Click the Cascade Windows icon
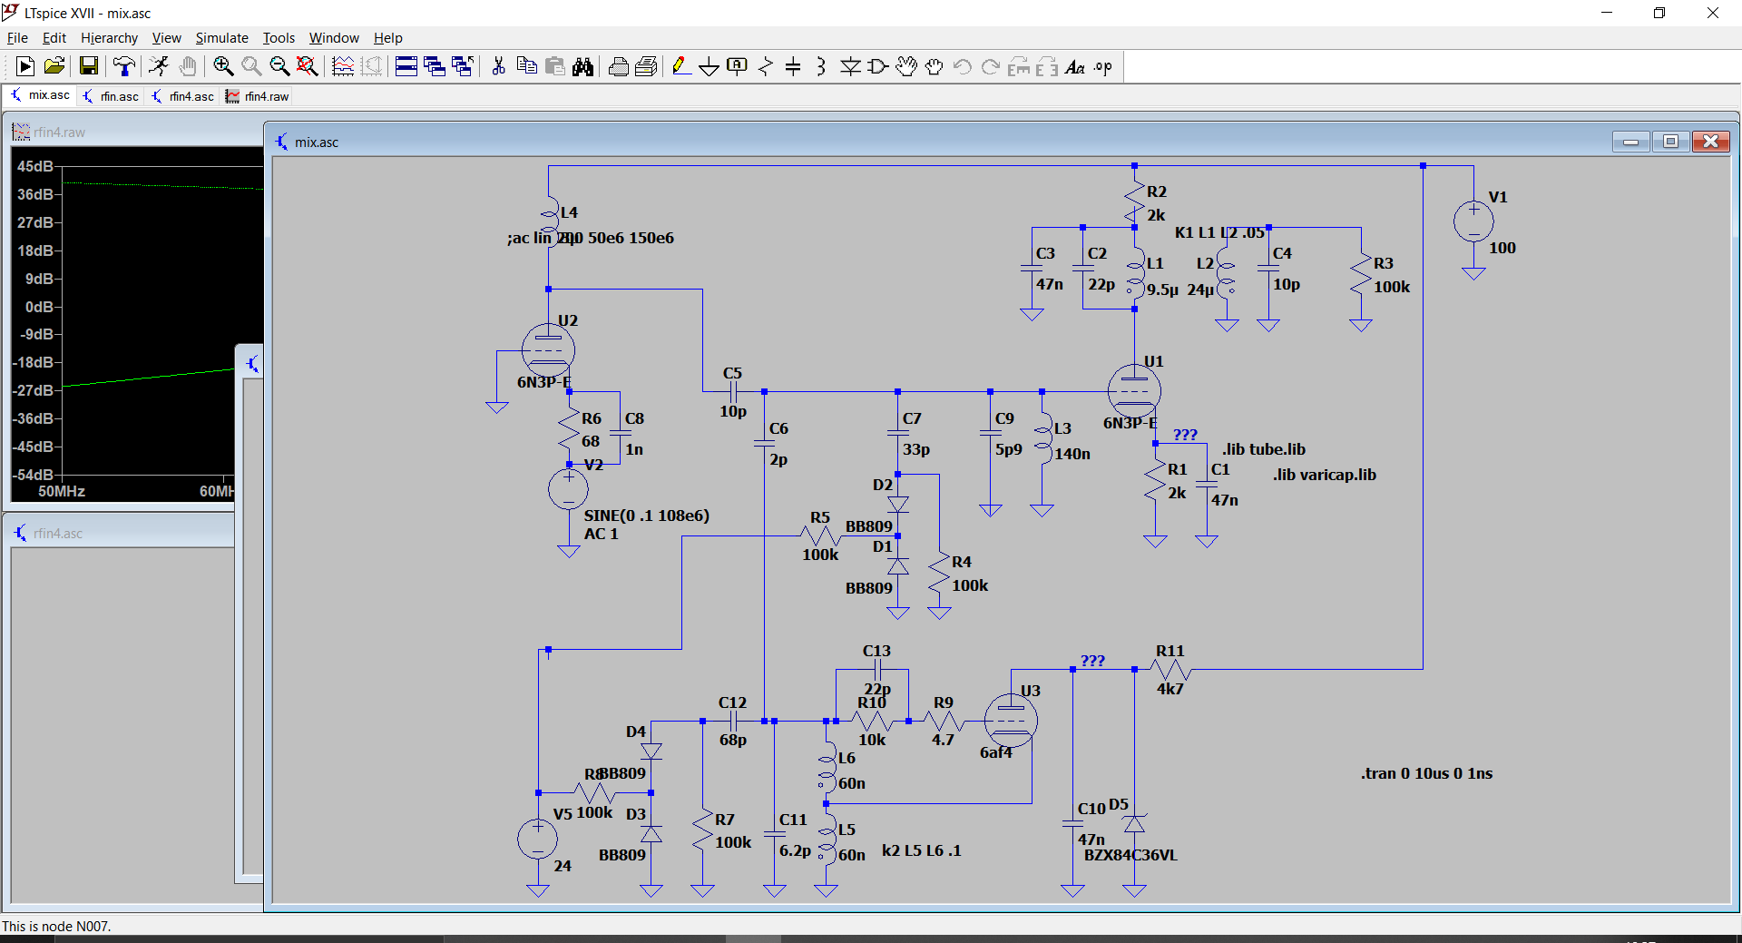1742x943 pixels. point(435,66)
